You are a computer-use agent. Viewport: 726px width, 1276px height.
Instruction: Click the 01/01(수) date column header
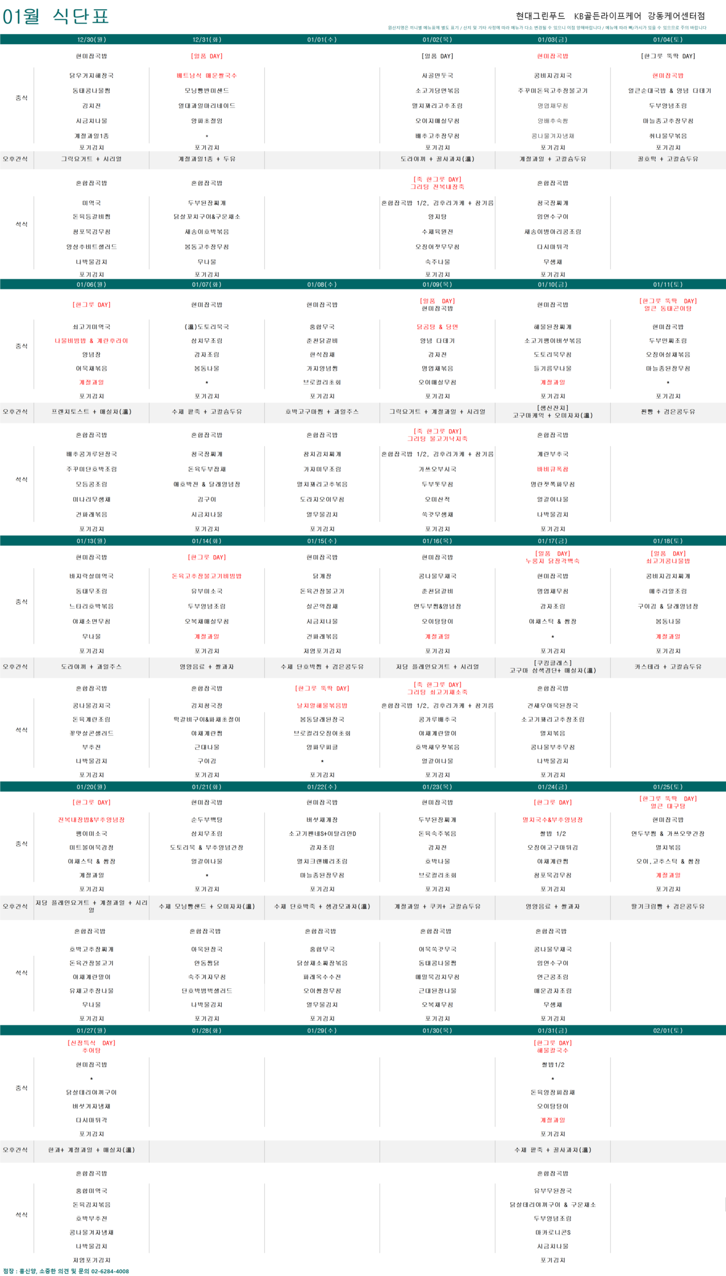click(x=322, y=40)
